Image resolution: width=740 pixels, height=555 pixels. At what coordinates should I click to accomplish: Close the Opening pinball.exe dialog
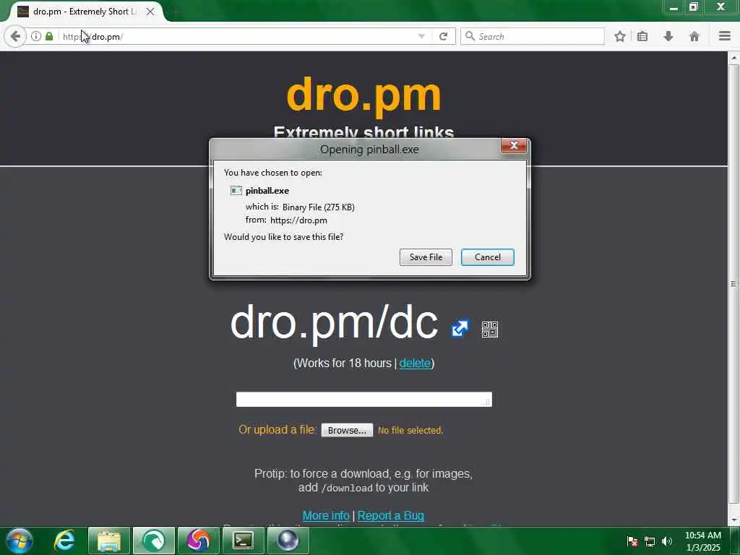(514, 145)
